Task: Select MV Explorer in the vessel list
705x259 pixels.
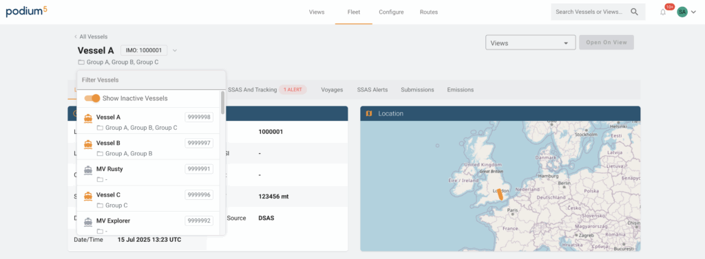Action: [x=149, y=223]
